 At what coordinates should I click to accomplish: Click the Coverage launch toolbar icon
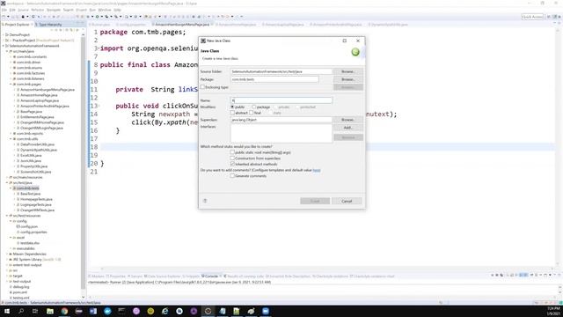[x=106, y=17]
